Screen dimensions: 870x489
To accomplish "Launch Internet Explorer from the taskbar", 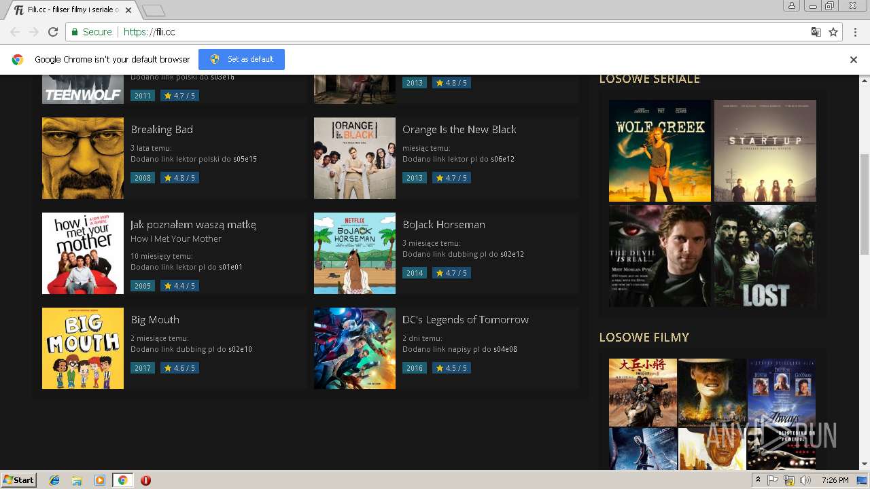I will pos(54,480).
